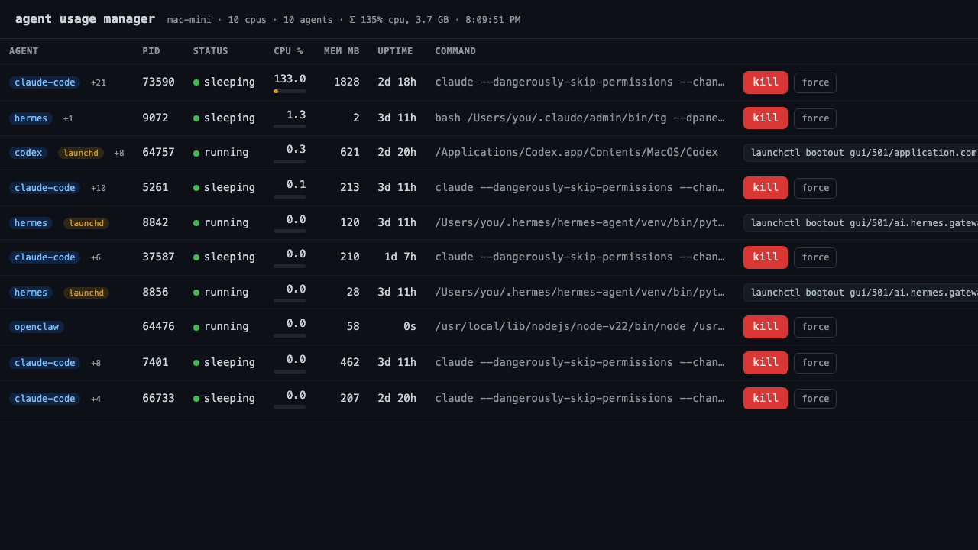978x550 pixels.
Task: Click the 1828 memory value
Action: [346, 82]
